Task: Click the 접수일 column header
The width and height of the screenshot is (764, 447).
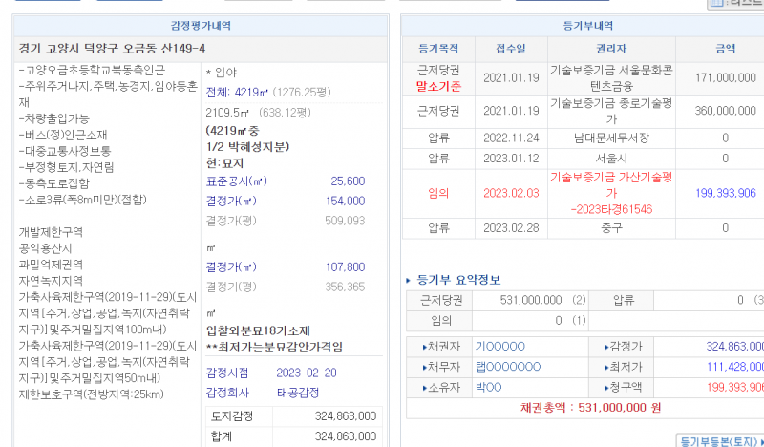Action: [510, 48]
